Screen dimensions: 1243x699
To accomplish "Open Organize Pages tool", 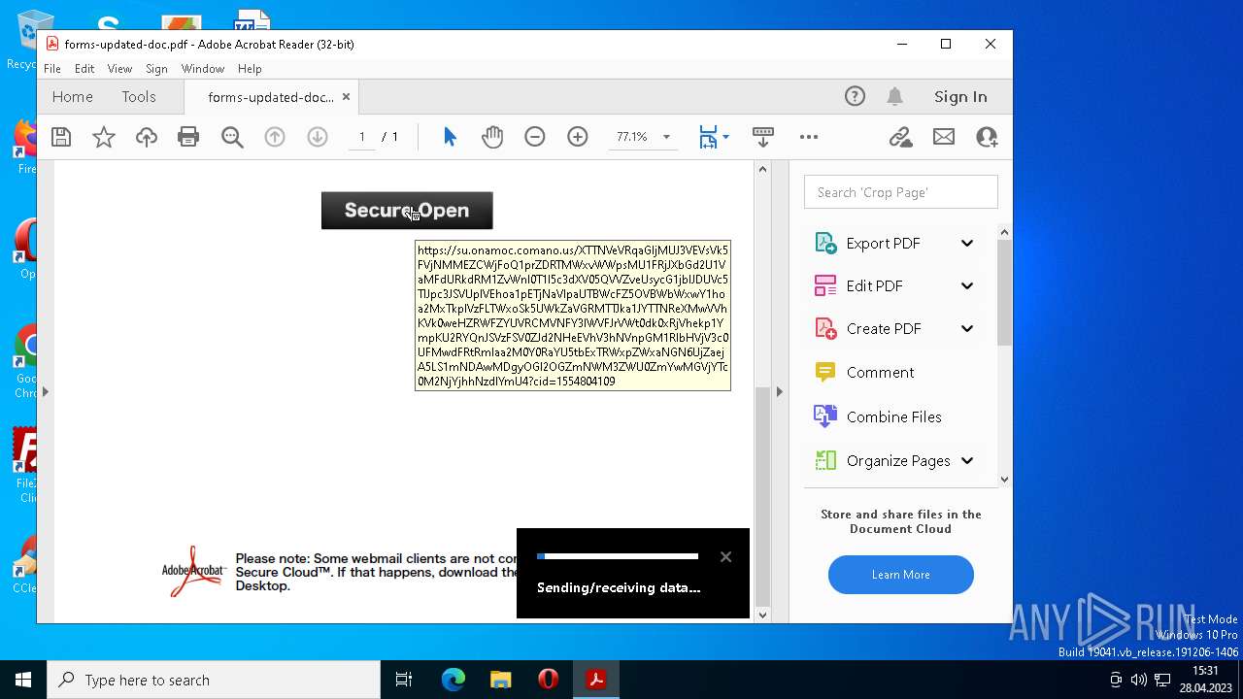I will 882,461.
